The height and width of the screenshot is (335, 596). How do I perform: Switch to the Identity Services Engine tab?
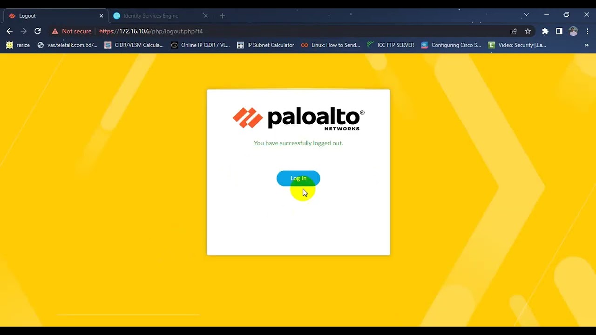click(161, 16)
